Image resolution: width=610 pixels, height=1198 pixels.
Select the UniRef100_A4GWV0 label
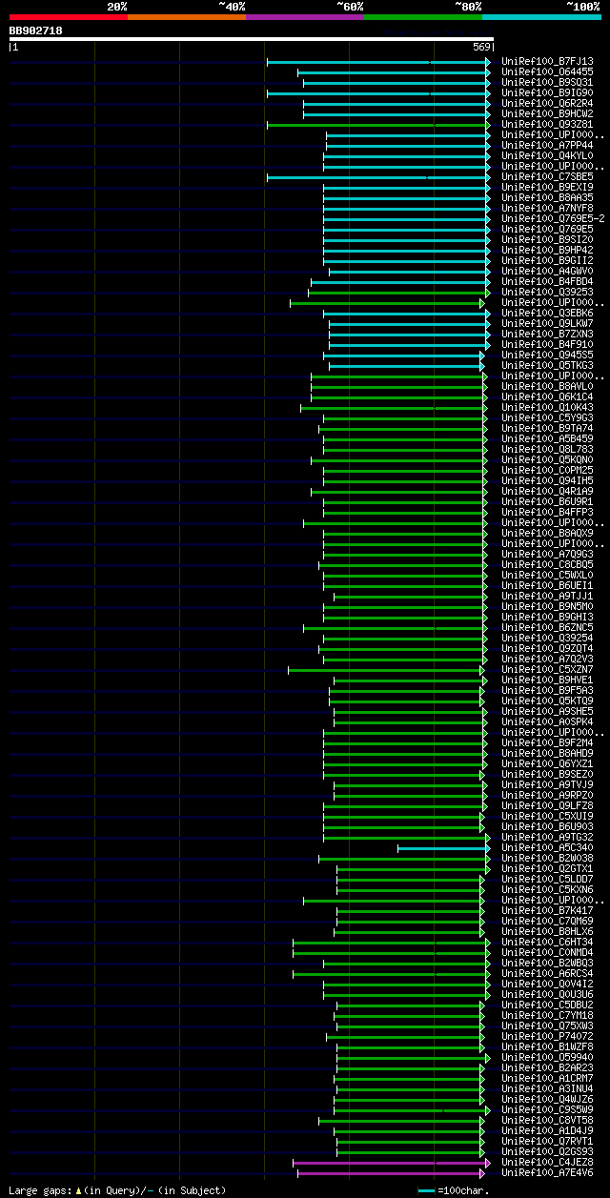click(x=548, y=271)
